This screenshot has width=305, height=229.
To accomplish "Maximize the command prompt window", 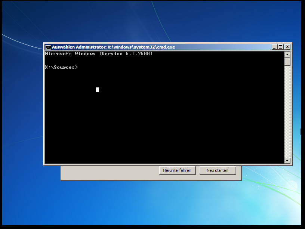I will (281, 47).
